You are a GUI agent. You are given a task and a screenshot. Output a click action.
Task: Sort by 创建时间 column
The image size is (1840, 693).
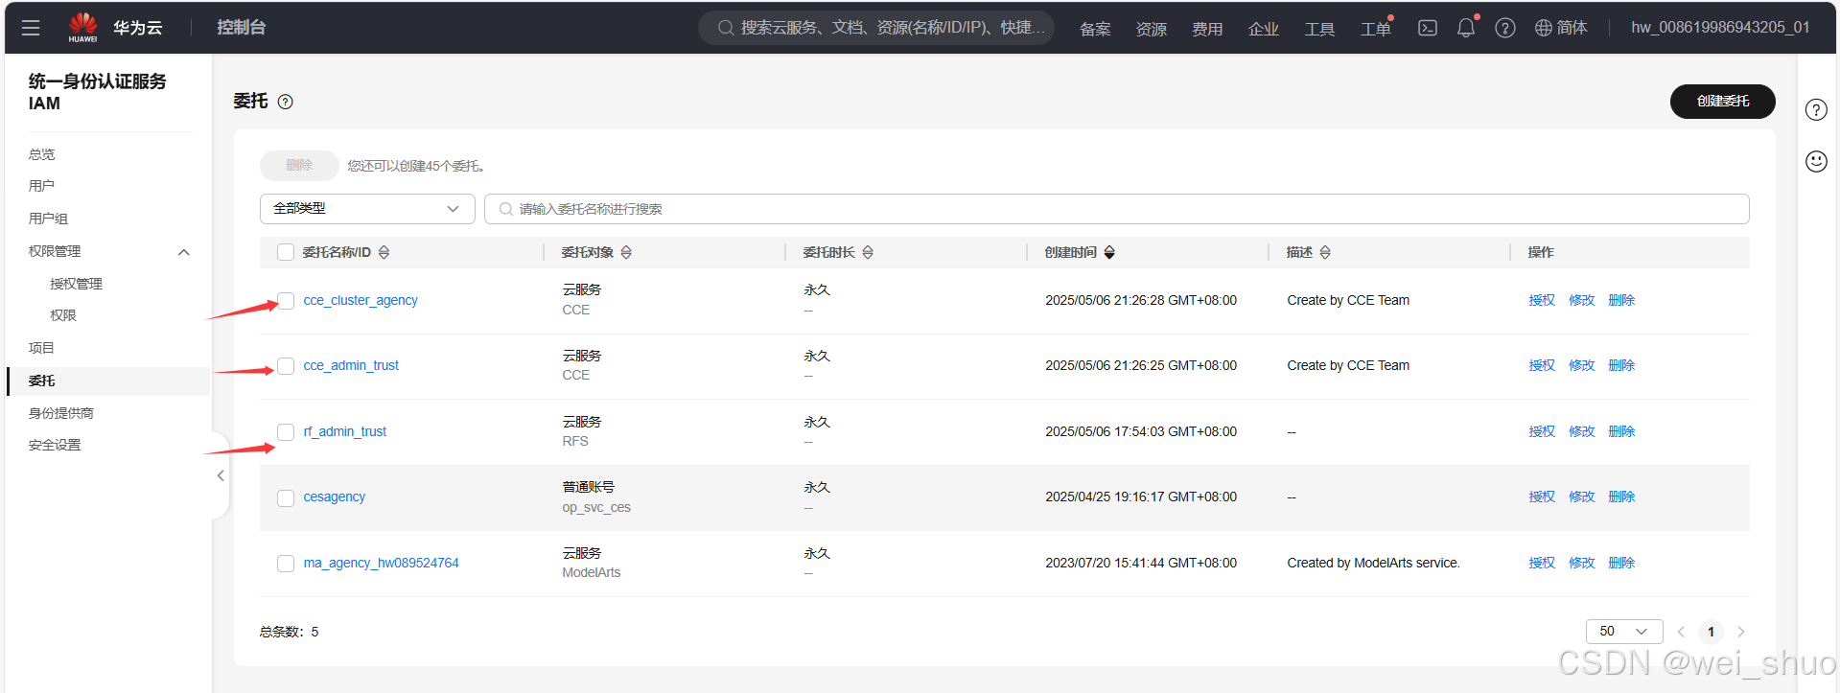tap(1109, 252)
